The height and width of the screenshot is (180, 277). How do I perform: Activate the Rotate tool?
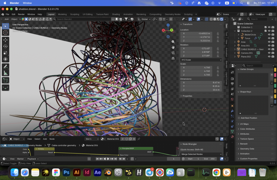[x=6, y=46]
